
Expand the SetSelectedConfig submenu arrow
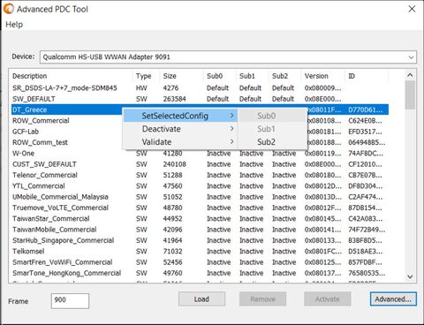[231, 116]
